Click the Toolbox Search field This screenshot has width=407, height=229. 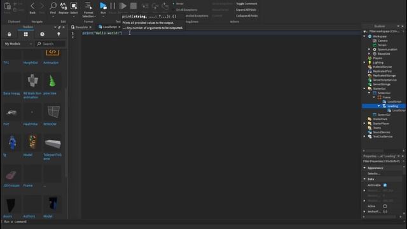(x=50, y=44)
